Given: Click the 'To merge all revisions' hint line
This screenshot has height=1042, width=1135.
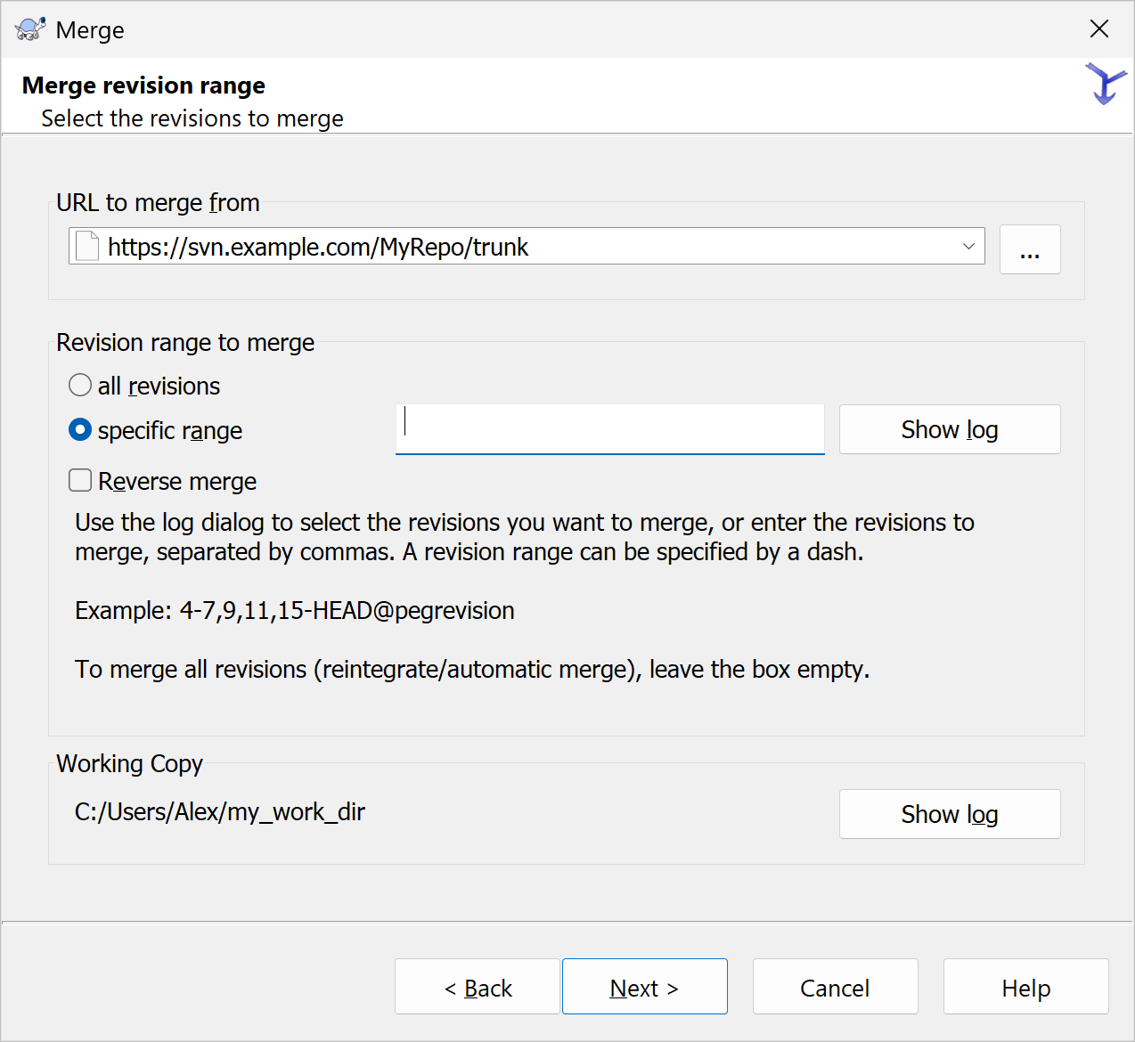Looking at the screenshot, I should [x=472, y=670].
